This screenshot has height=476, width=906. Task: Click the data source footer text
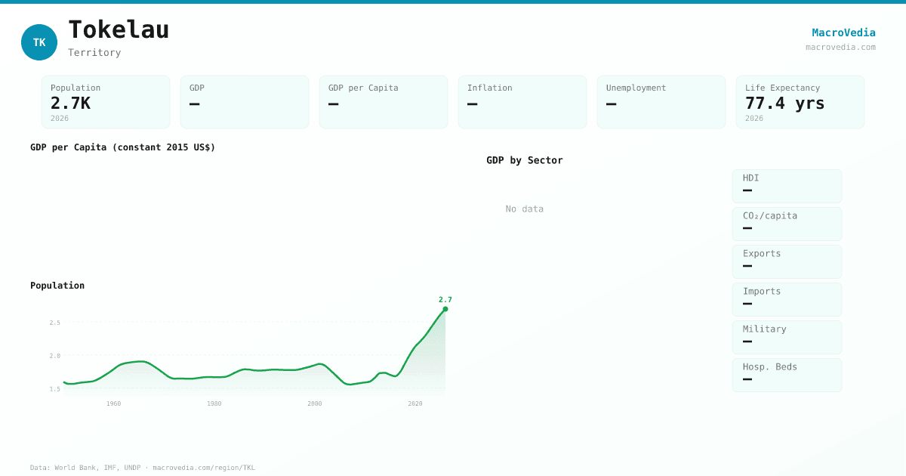tap(143, 468)
